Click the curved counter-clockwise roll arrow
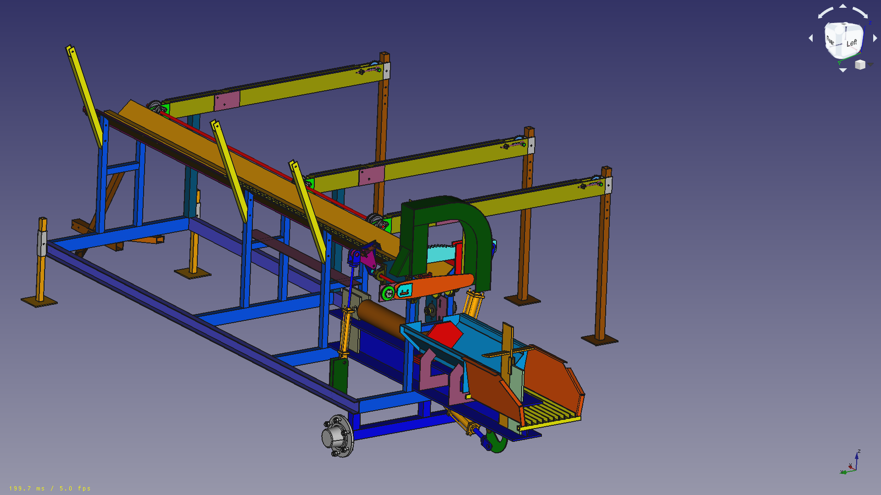The width and height of the screenshot is (881, 495). [x=826, y=12]
